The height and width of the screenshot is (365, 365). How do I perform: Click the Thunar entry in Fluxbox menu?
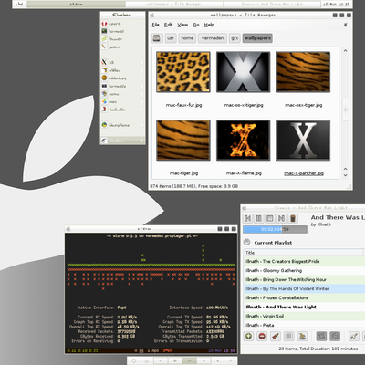(123, 39)
